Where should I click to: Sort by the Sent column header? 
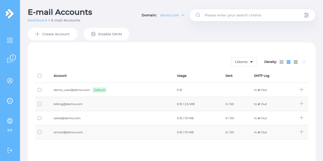click(229, 76)
